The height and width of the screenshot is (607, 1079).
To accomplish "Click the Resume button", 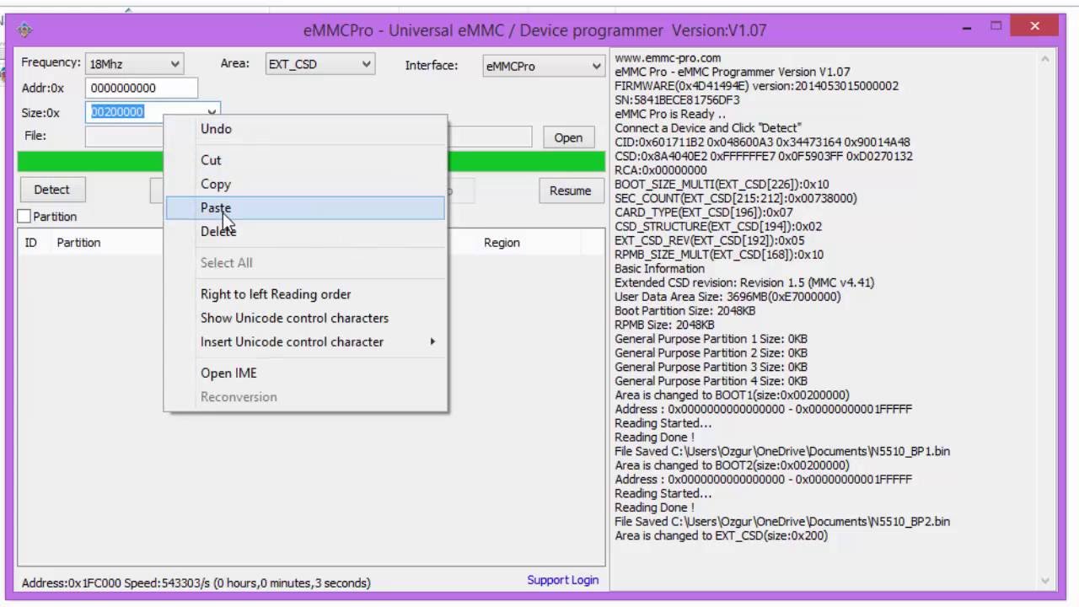I will 571,191.
